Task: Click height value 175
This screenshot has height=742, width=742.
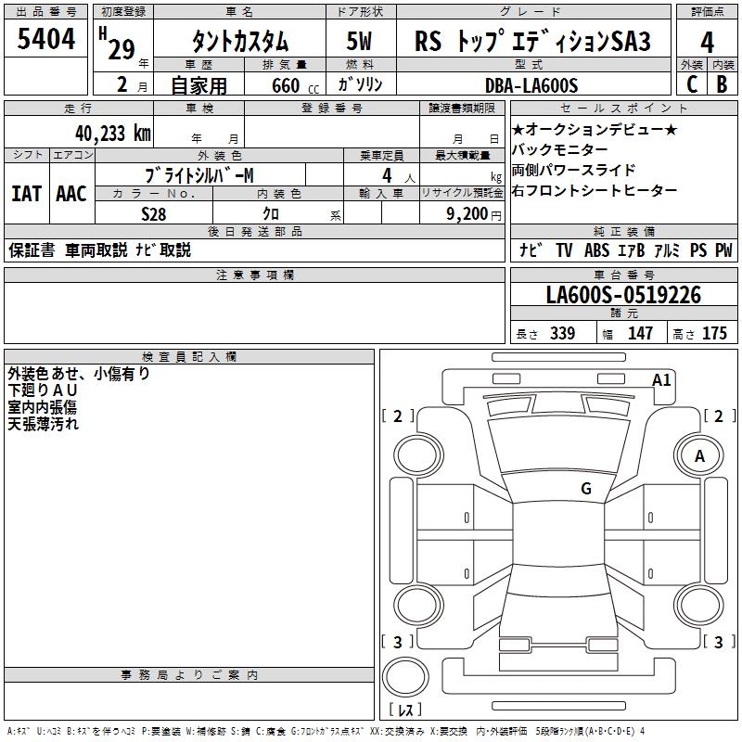Action: (714, 333)
